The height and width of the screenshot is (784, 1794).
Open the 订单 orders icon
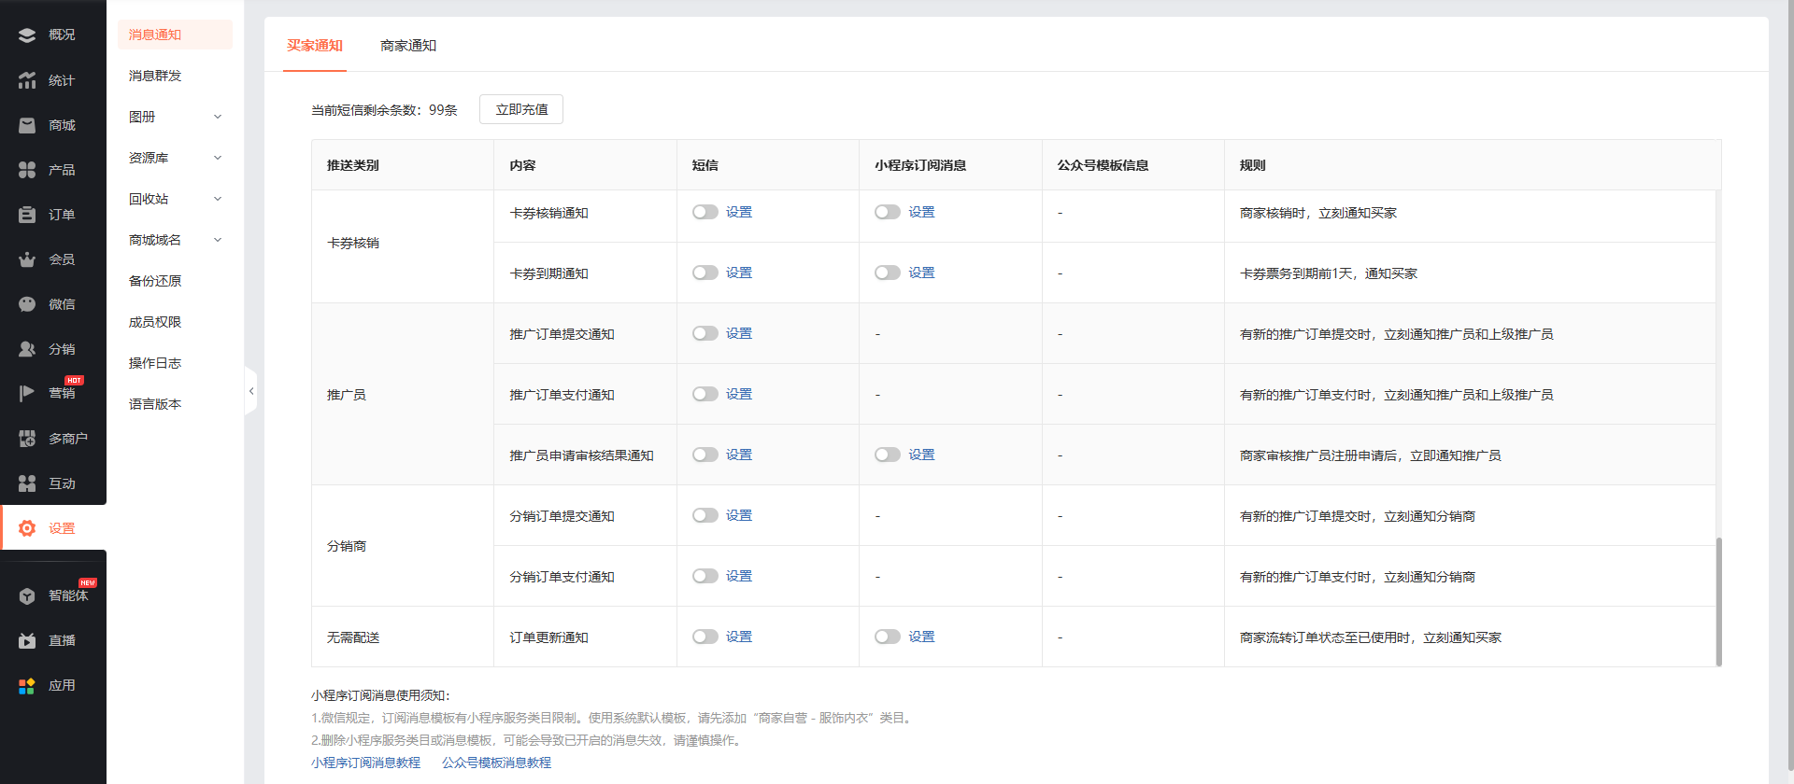click(x=27, y=215)
